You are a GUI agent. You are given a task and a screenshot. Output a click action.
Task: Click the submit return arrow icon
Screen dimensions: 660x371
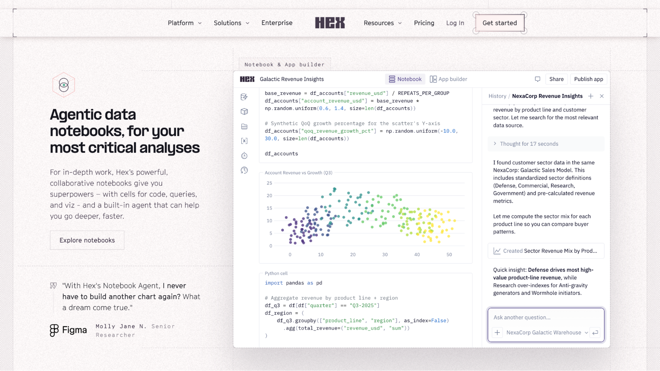(595, 333)
